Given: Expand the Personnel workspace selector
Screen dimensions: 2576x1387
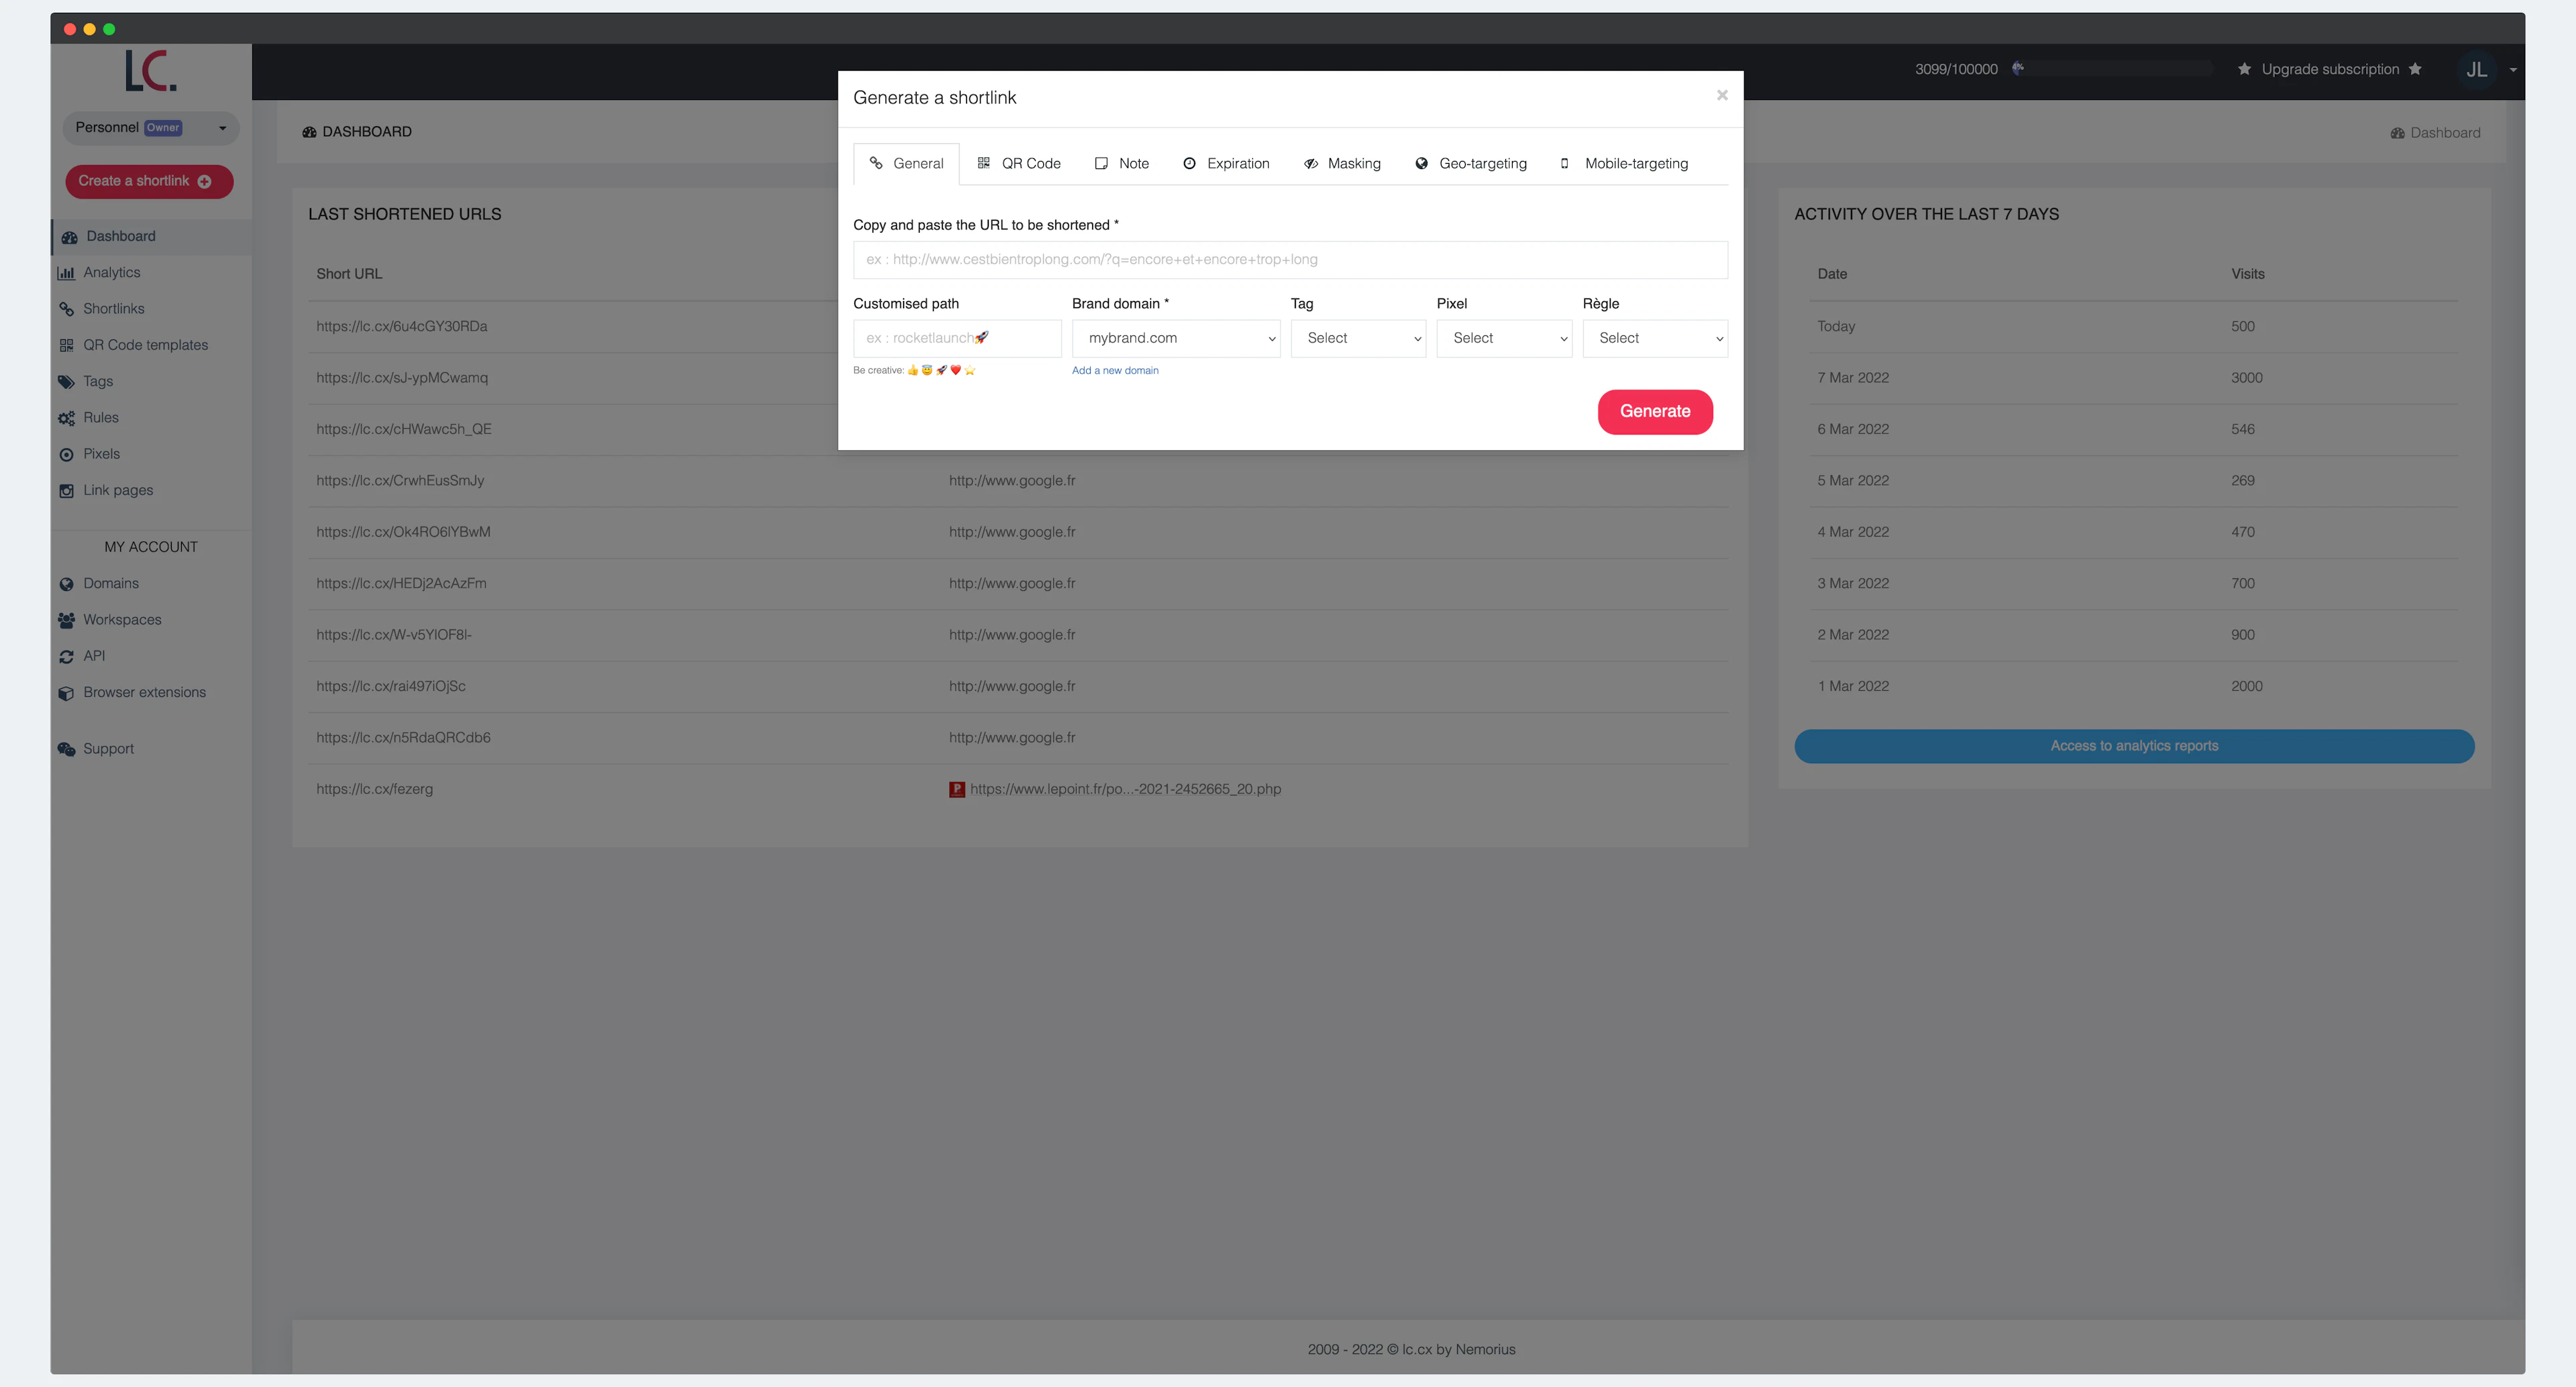Looking at the screenshot, I should [150, 128].
